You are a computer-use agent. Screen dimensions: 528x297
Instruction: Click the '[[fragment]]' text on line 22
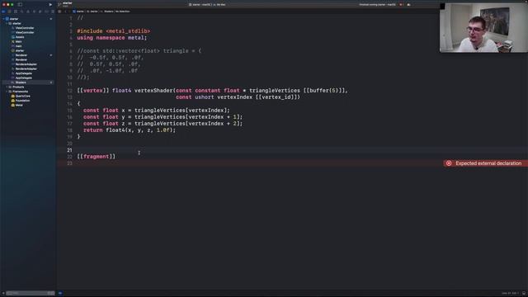pos(96,157)
